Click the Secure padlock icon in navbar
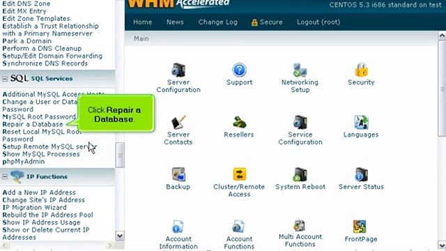The height and width of the screenshot is (251, 446). tap(254, 22)
